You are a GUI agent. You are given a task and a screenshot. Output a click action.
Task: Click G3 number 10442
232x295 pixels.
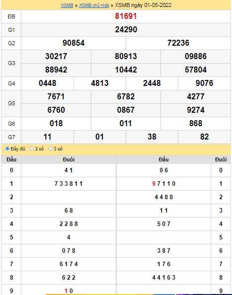126,70
